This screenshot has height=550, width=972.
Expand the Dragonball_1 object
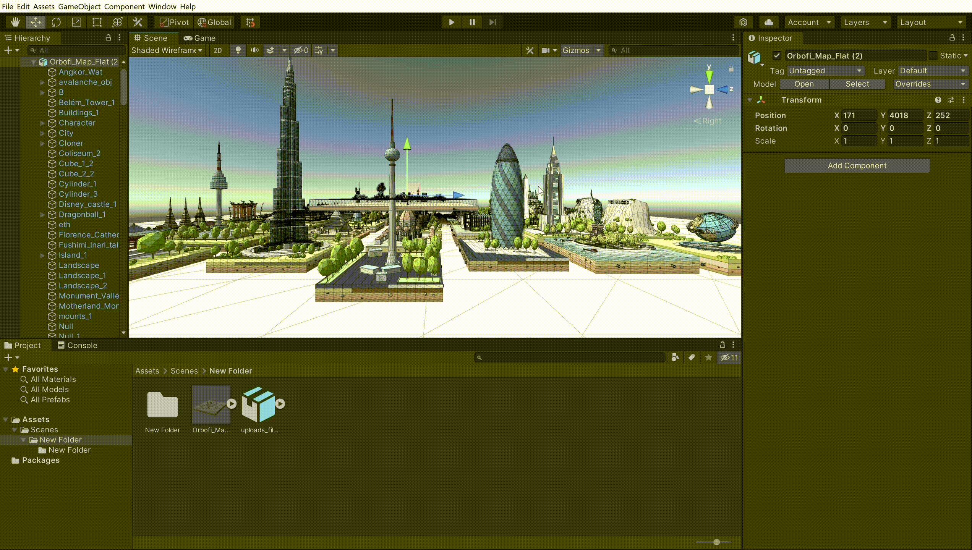coord(42,215)
